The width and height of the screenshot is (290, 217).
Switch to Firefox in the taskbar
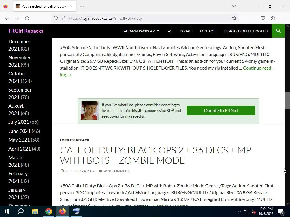[63, 211]
